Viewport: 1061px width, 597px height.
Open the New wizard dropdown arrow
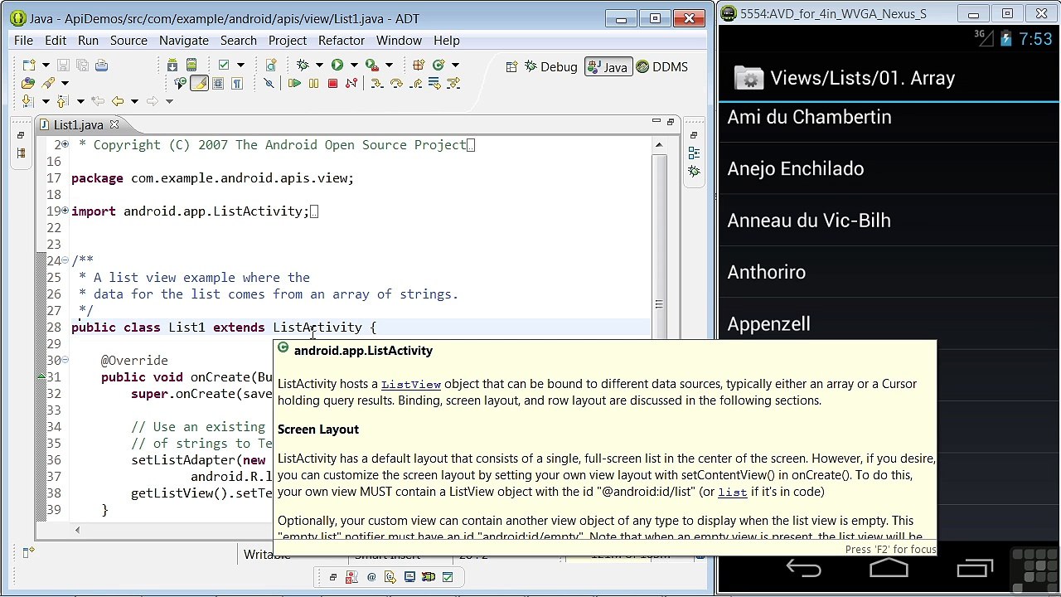(46, 66)
